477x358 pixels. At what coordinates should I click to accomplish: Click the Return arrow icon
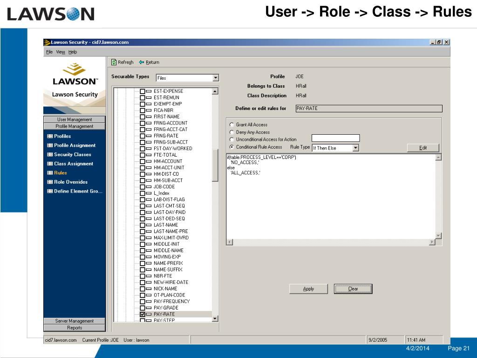[x=142, y=62]
